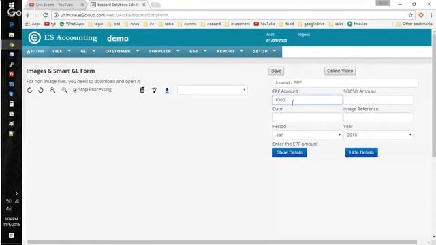Open the GL menu
This screenshot has height=245, width=436.
tap(88, 51)
